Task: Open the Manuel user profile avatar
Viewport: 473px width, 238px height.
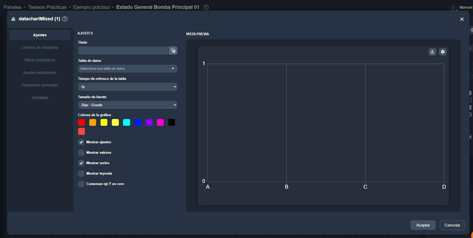Action: click(x=454, y=7)
